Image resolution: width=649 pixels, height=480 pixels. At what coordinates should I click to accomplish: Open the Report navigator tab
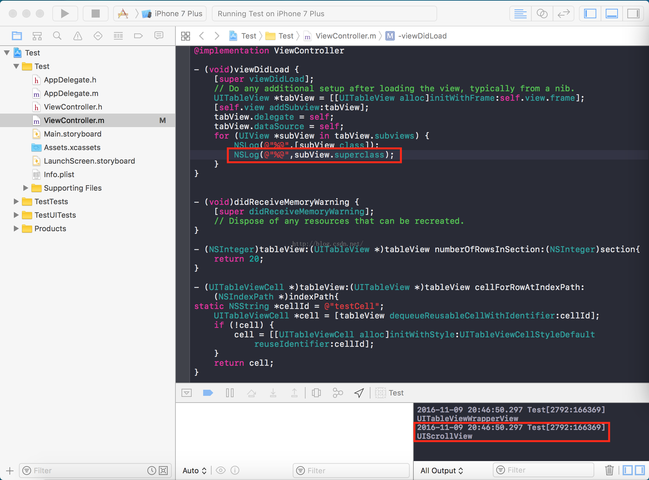(159, 35)
